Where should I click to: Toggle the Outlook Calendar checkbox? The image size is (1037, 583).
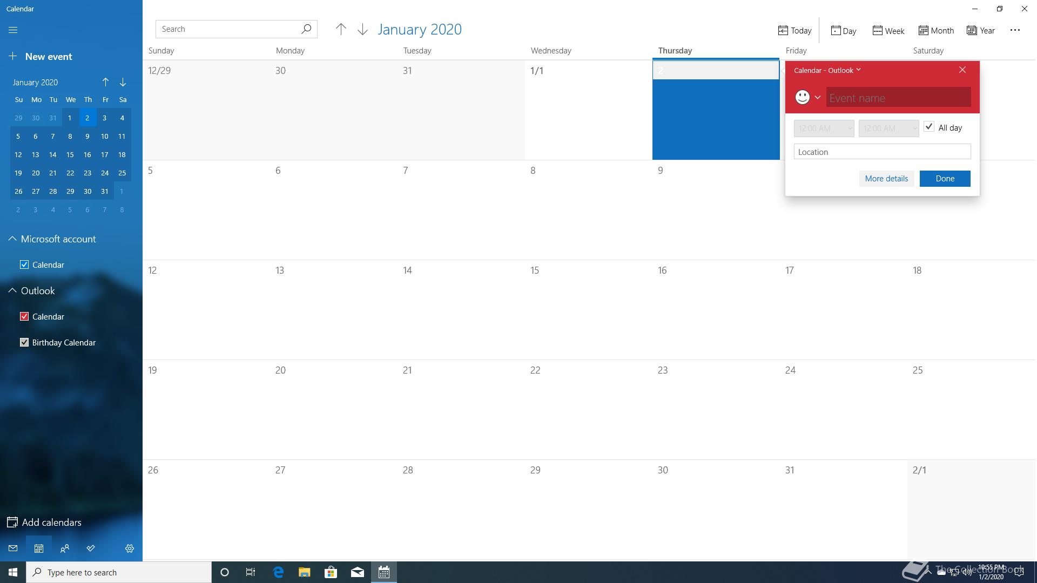coord(24,316)
